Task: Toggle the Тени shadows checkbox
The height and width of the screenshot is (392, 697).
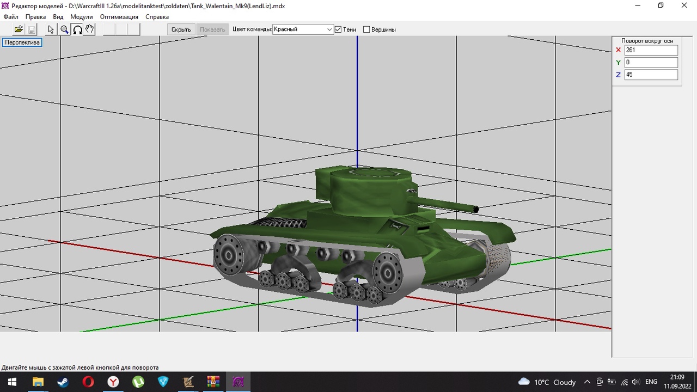Action: click(x=338, y=29)
